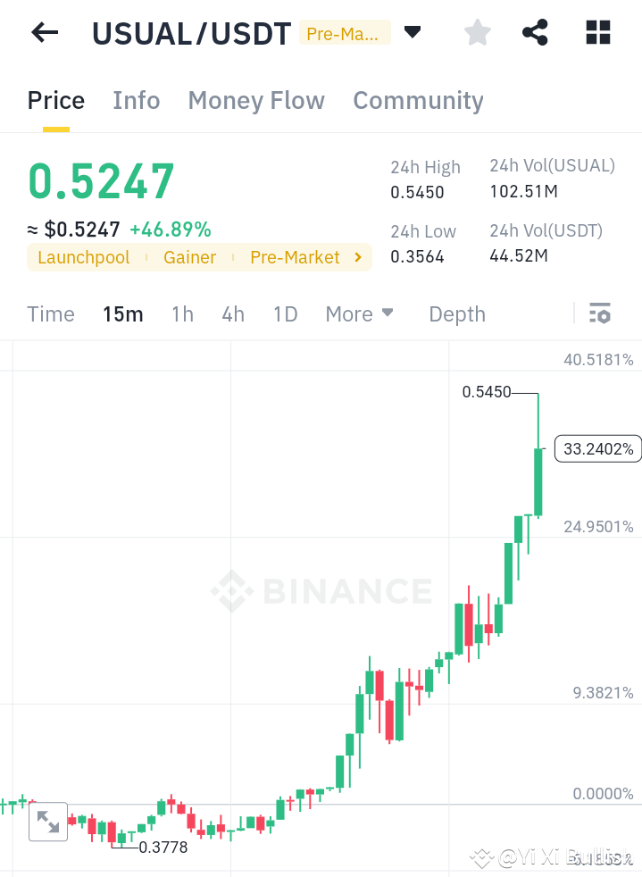This screenshot has width=642, height=877.
Task: Open the Money Flow tab
Action: click(x=256, y=101)
